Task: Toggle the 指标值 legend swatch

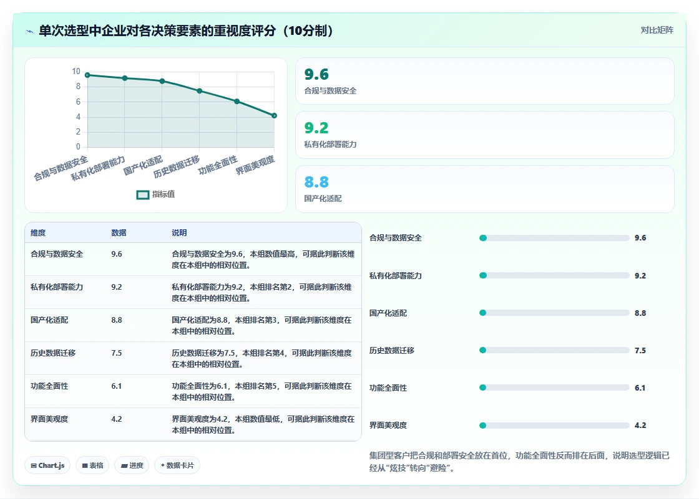Action: (143, 194)
